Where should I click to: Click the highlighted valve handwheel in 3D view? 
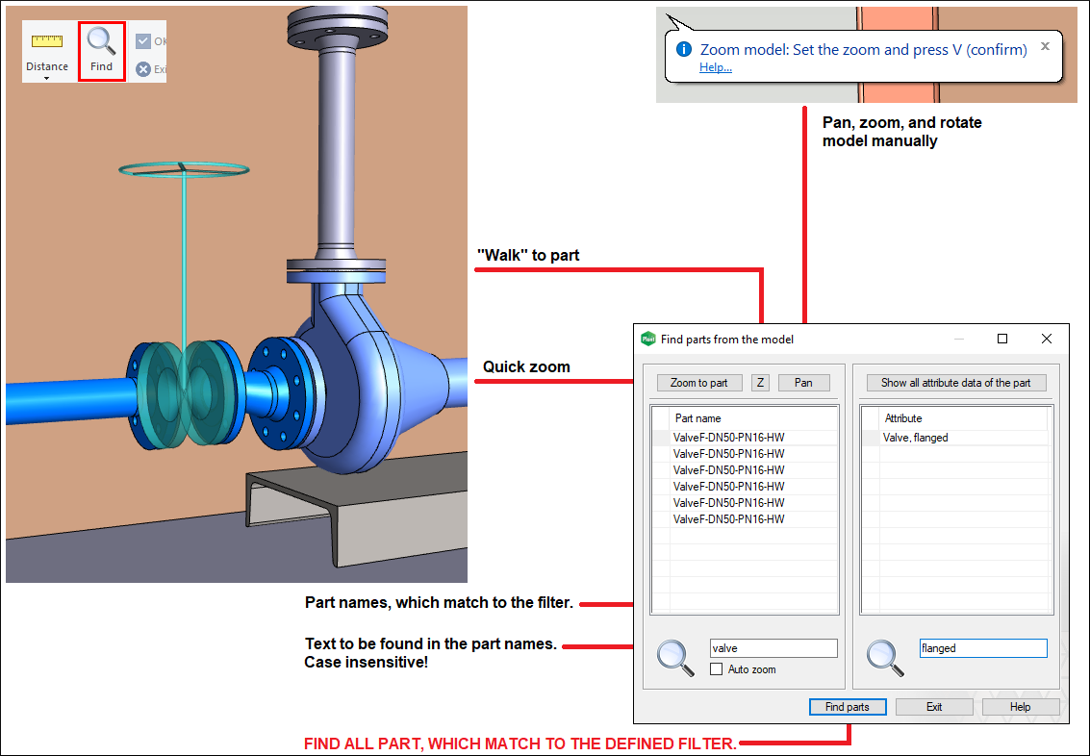tap(184, 169)
